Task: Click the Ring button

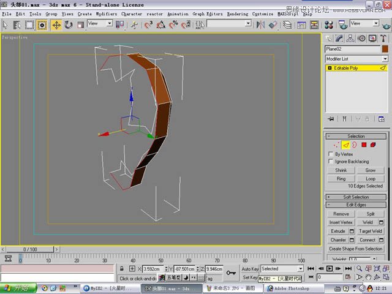Action: click(x=341, y=179)
